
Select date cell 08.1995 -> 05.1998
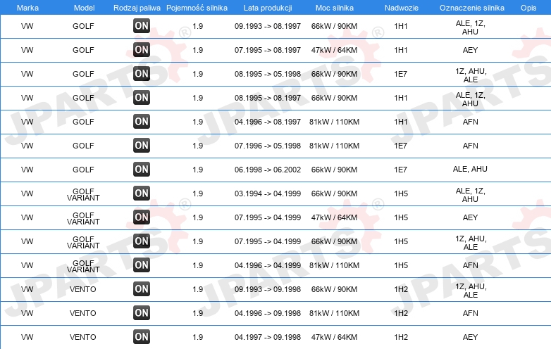pos(268,74)
